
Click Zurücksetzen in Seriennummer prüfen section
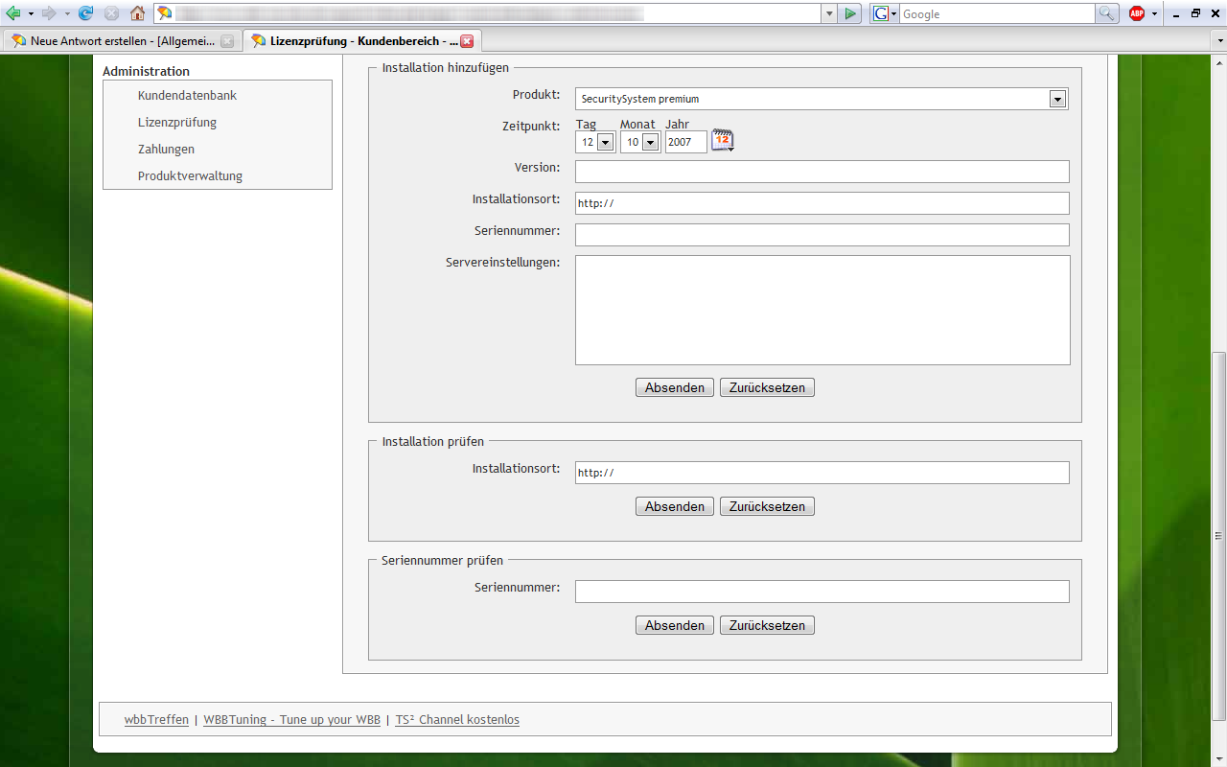coord(767,625)
